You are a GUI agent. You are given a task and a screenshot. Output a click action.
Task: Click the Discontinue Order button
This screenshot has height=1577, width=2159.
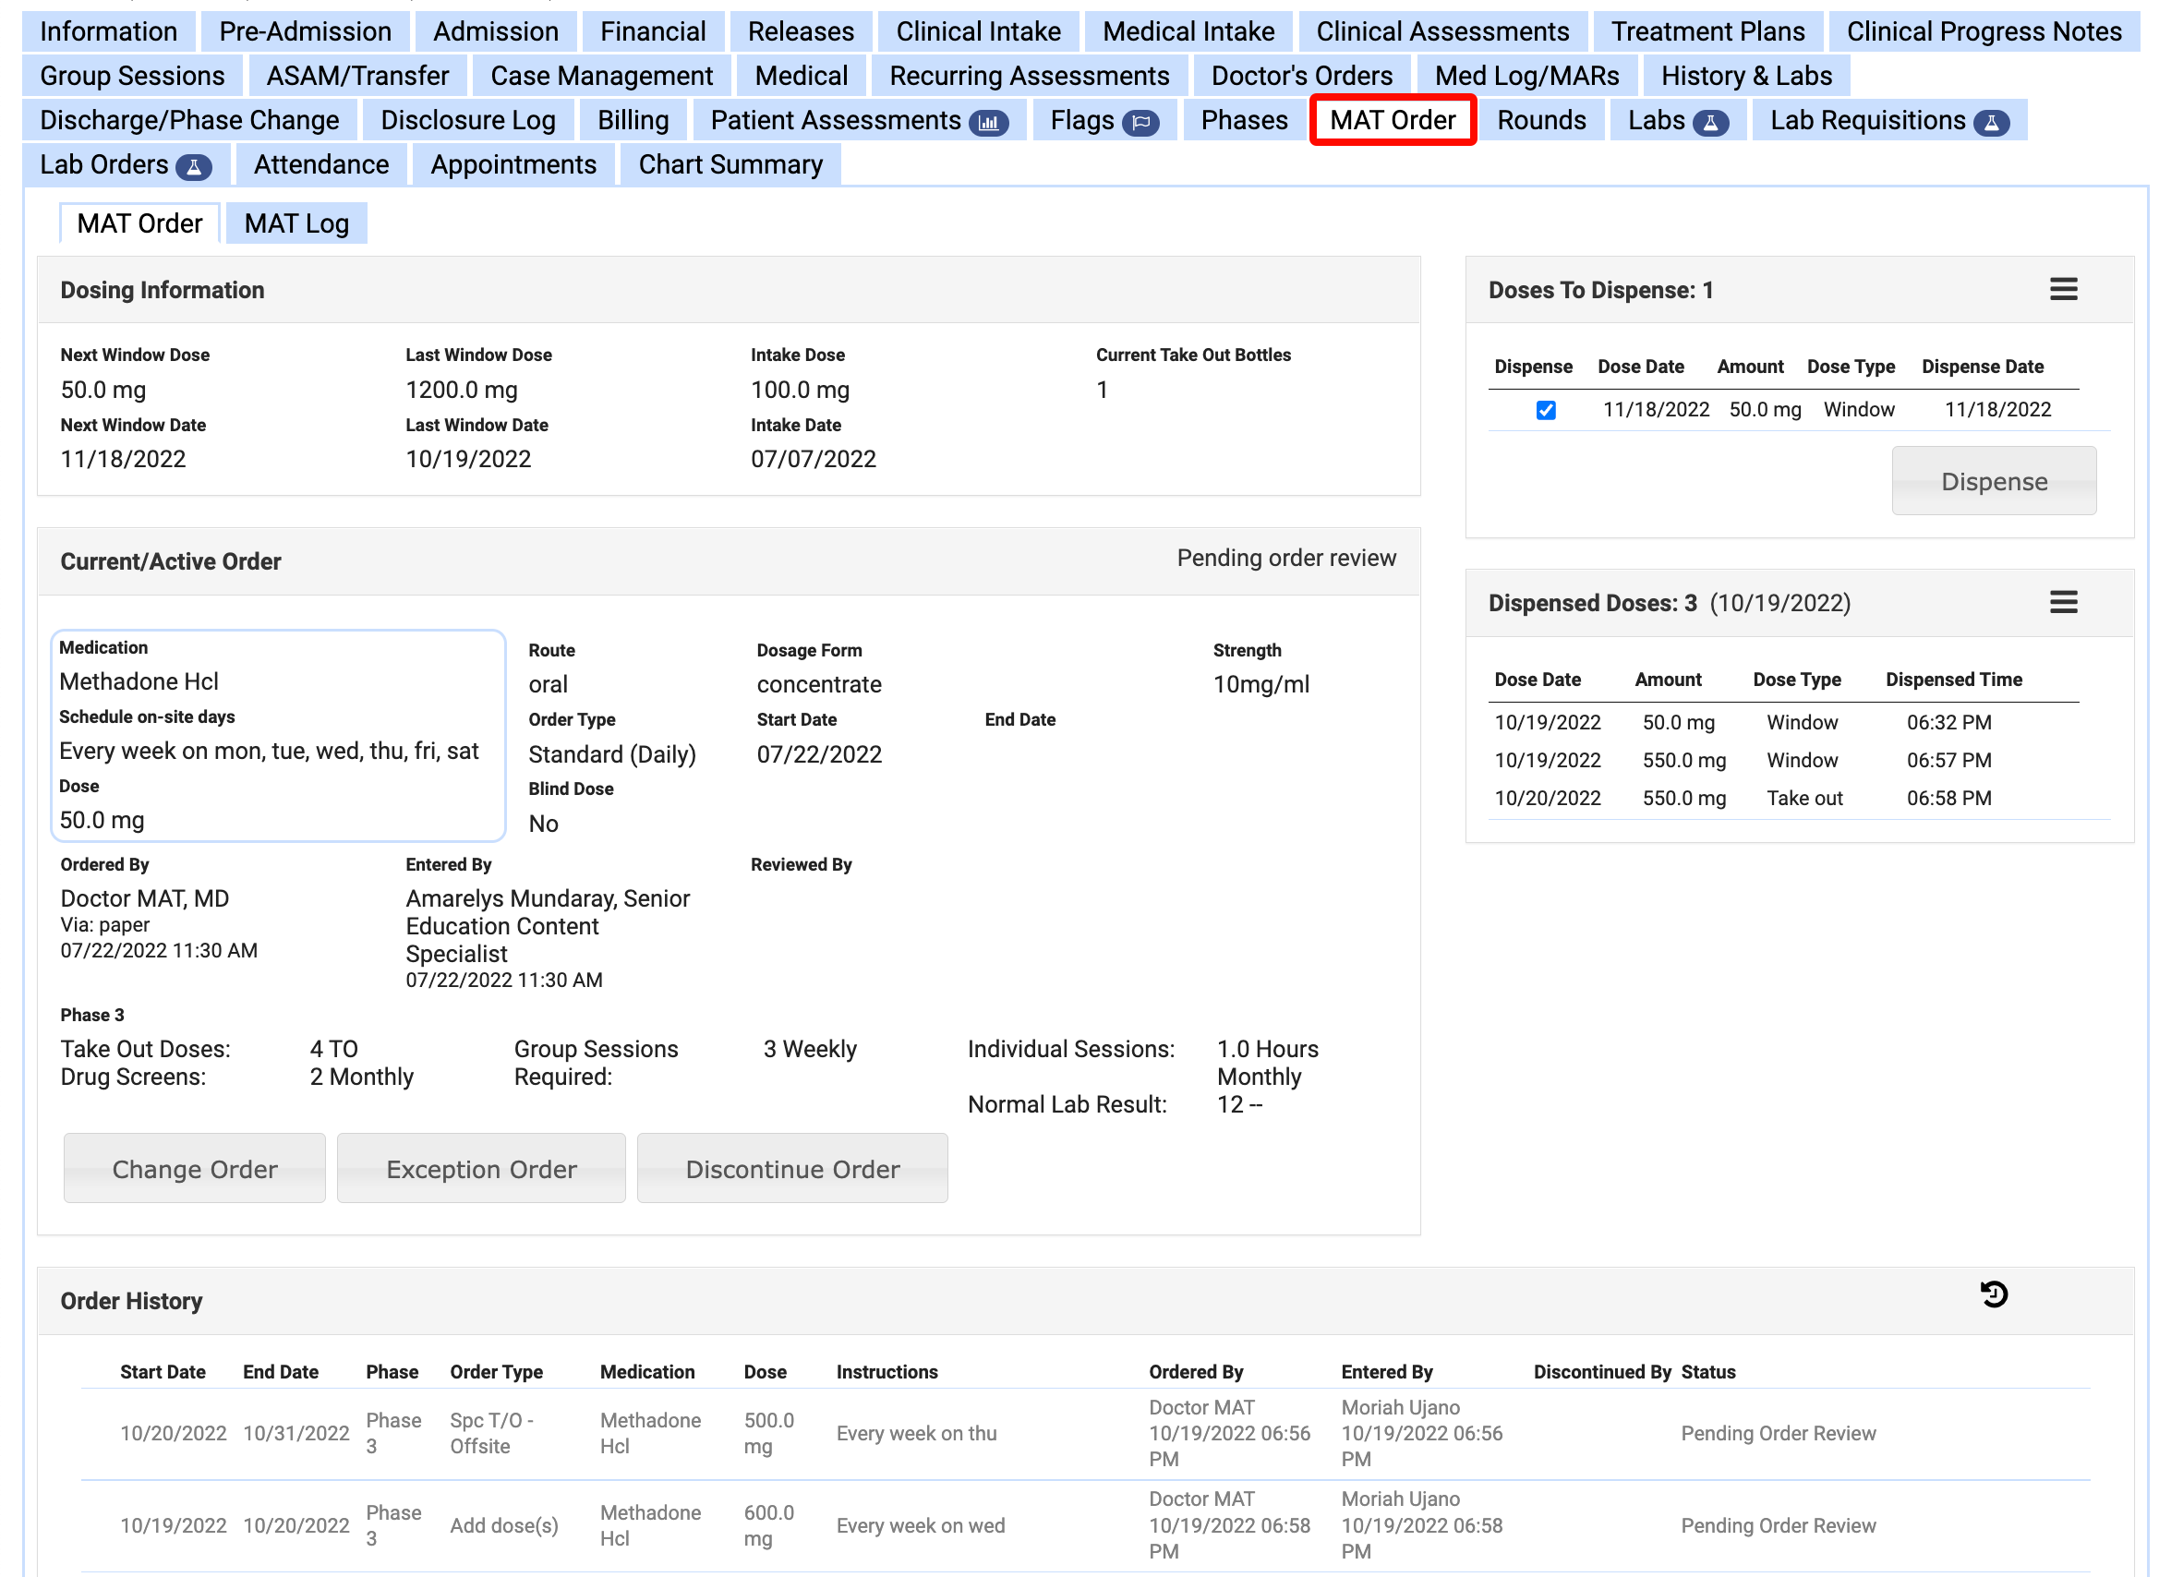coord(792,1168)
